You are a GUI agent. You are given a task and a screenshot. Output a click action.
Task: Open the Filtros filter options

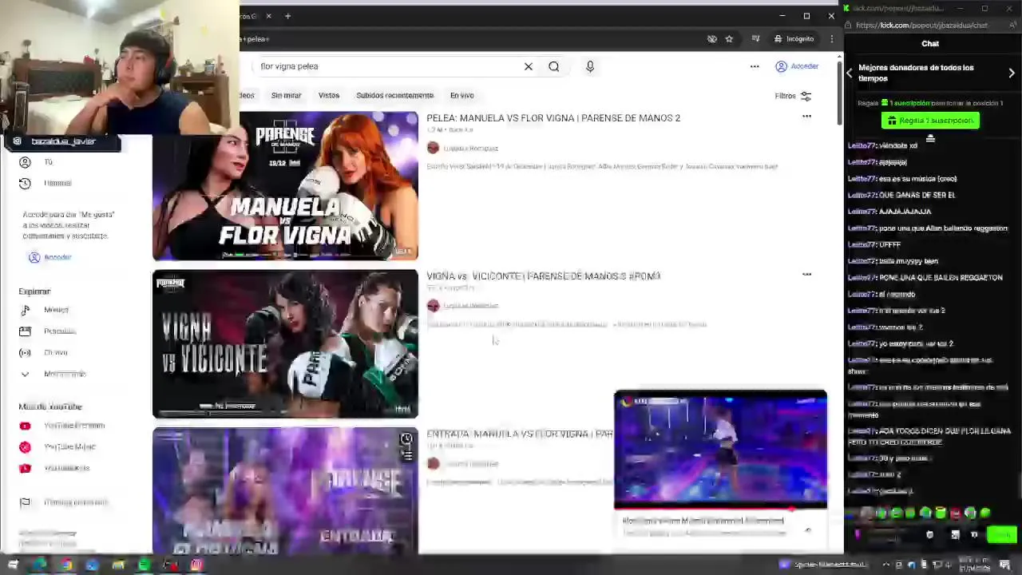tap(793, 96)
